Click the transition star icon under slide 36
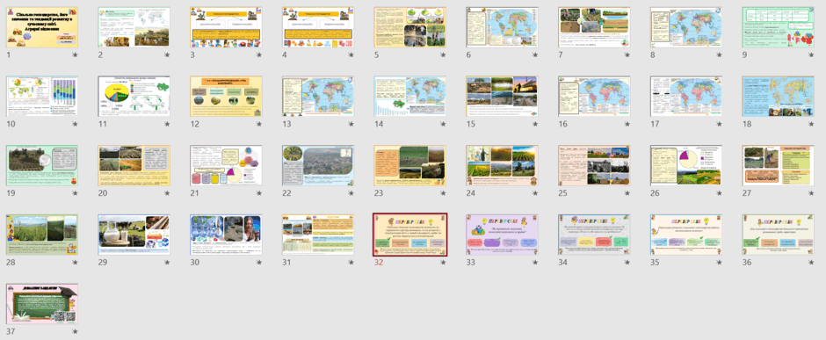 (x=811, y=262)
